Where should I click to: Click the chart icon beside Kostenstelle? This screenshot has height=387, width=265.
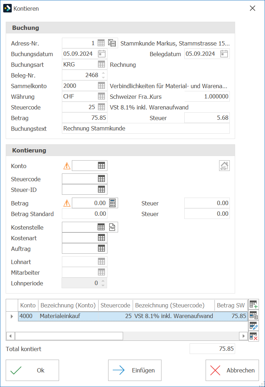coord(112,227)
